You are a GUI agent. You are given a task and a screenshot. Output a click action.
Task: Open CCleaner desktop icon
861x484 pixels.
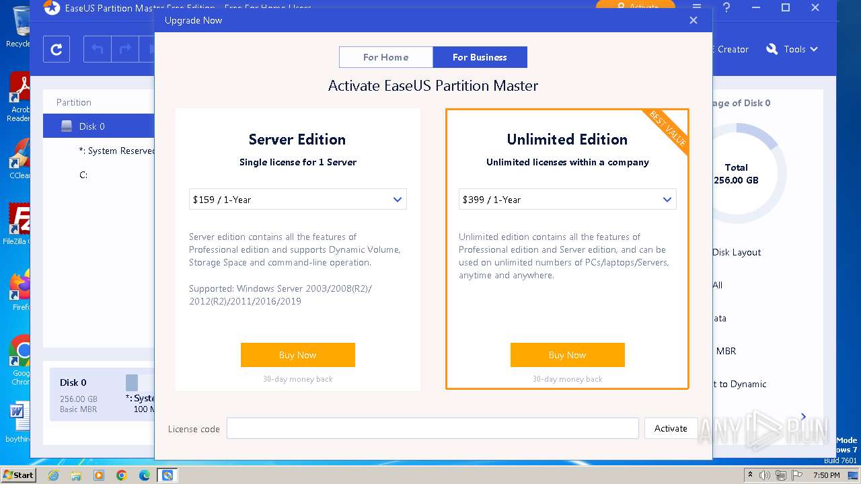(19, 160)
